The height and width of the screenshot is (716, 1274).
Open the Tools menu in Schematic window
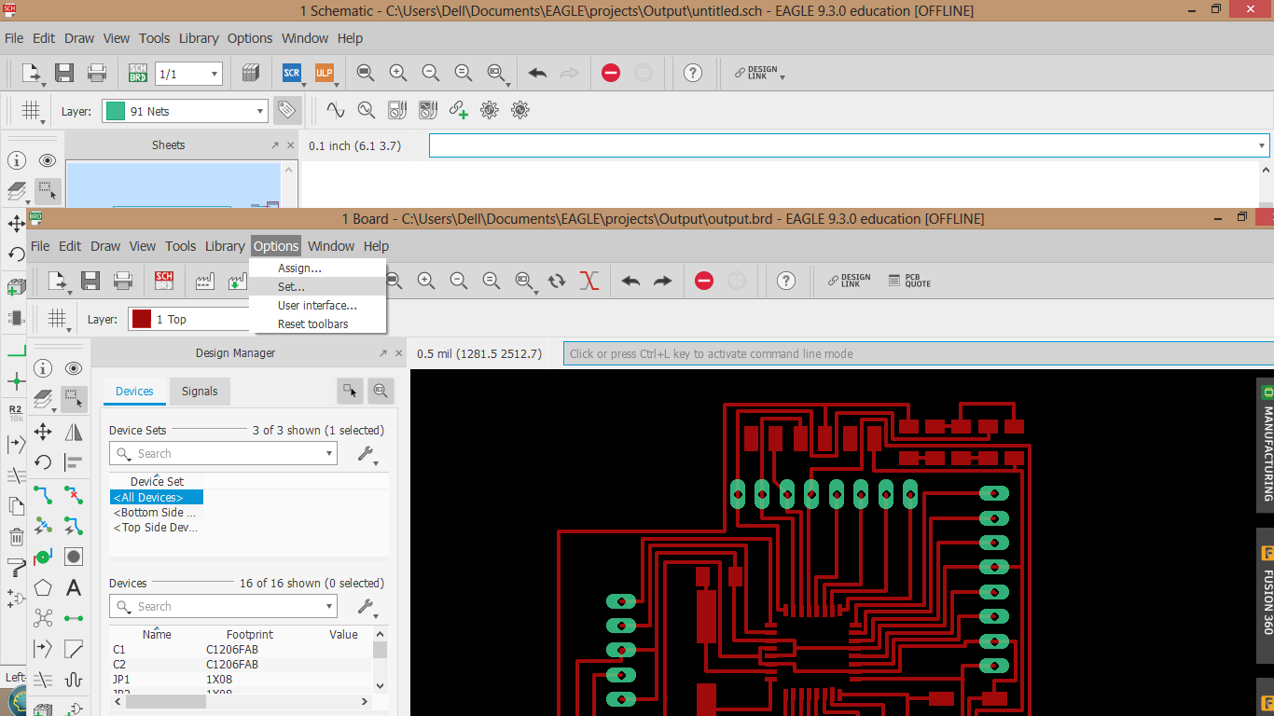(155, 38)
